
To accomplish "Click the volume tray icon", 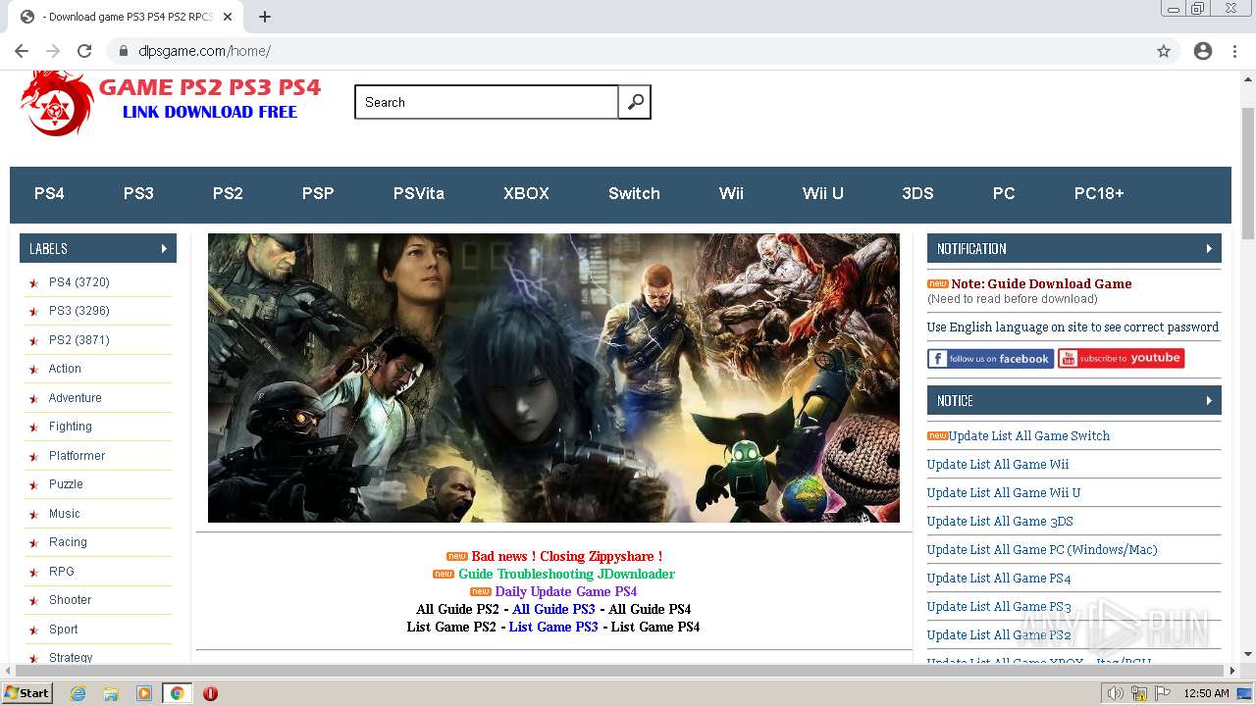I will coord(1116,693).
